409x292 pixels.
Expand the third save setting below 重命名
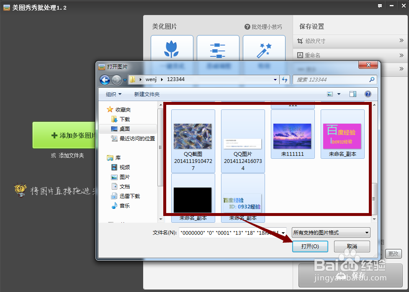pos(401,69)
